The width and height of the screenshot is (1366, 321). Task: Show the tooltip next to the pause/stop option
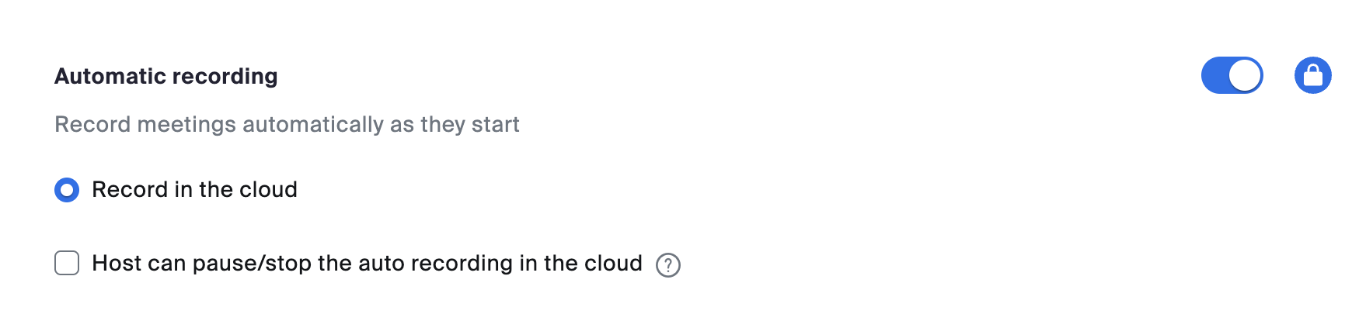[667, 265]
